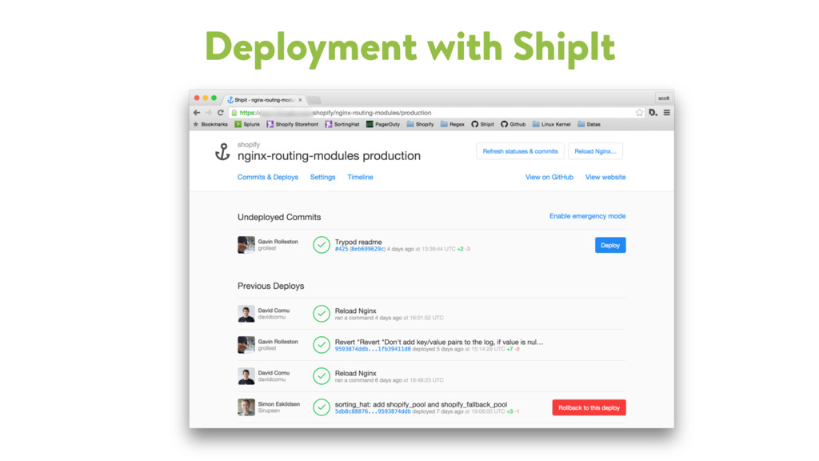
Task: Click the Undeployed Commits heading
Action: pyautogui.click(x=279, y=217)
